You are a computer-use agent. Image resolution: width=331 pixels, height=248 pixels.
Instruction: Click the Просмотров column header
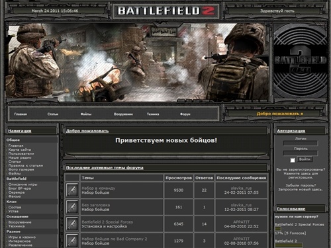click(179, 178)
